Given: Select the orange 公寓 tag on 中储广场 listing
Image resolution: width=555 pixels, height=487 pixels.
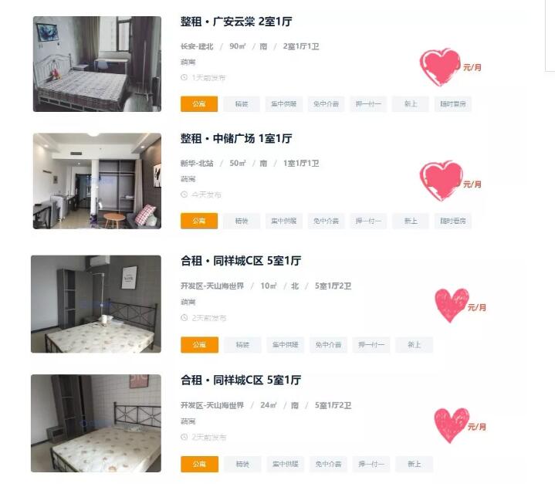Looking at the screenshot, I should (199, 221).
